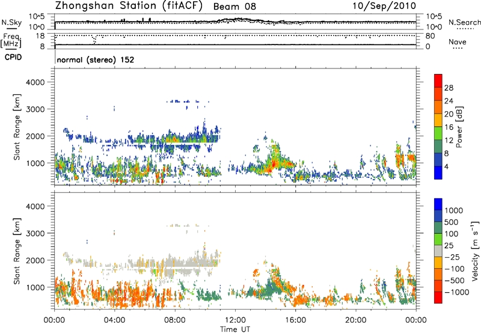Click the '18' frequency axis tick value
Image resolution: width=481 pixels, height=333 pixels.
40,36
